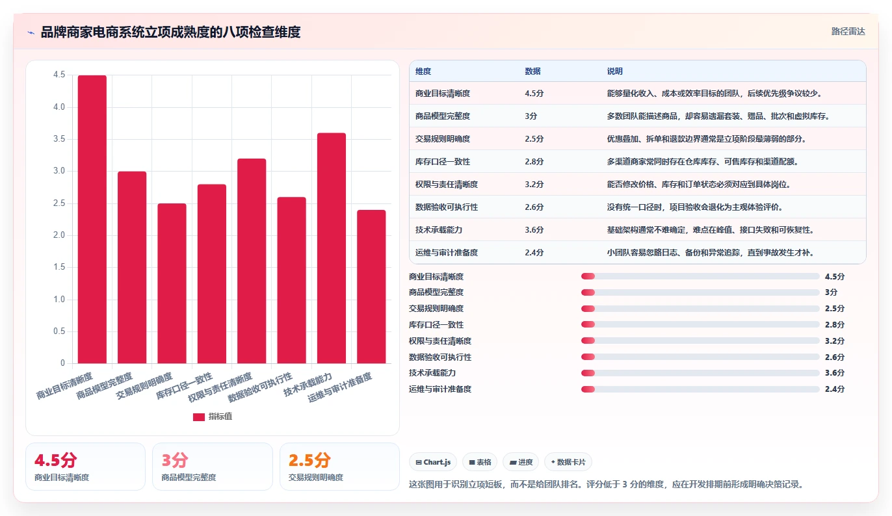Open the 2.5分 交易规则明确度 data card

[x=339, y=467]
